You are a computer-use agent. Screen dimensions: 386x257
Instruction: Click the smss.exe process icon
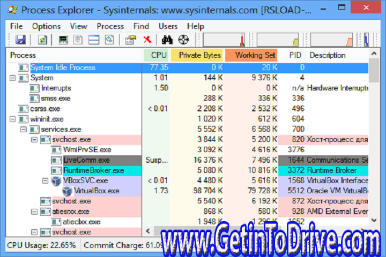(x=34, y=99)
